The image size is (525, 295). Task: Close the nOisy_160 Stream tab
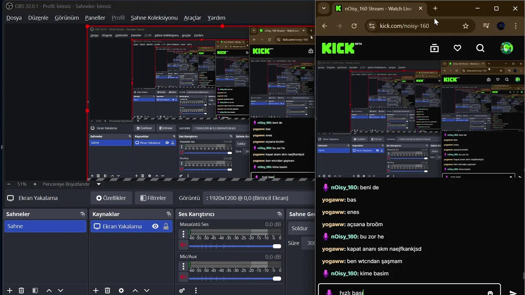420,8
